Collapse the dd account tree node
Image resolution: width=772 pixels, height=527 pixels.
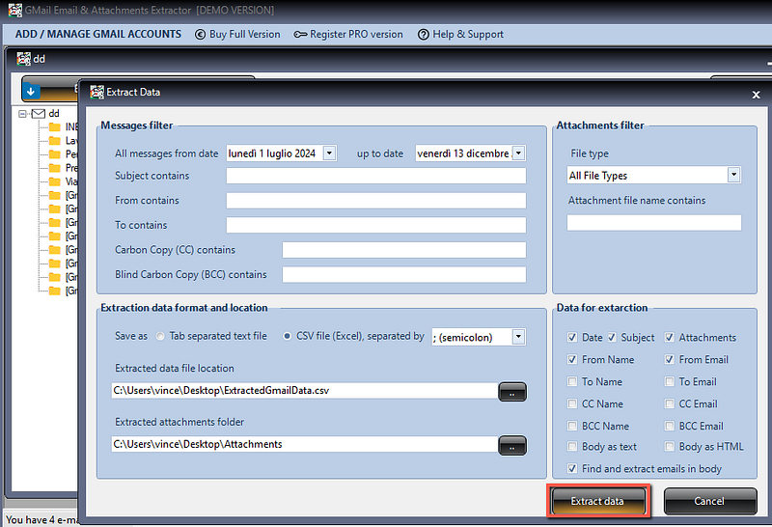[x=22, y=114]
